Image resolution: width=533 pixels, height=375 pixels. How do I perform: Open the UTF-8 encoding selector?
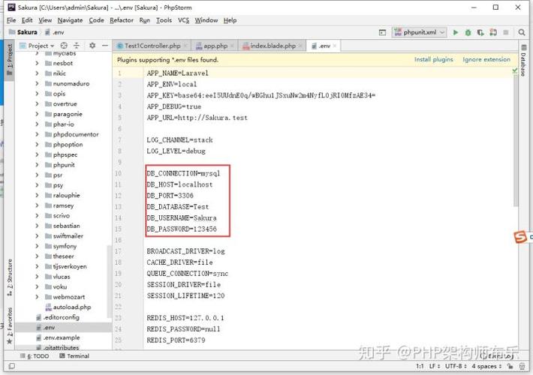pyautogui.click(x=456, y=366)
